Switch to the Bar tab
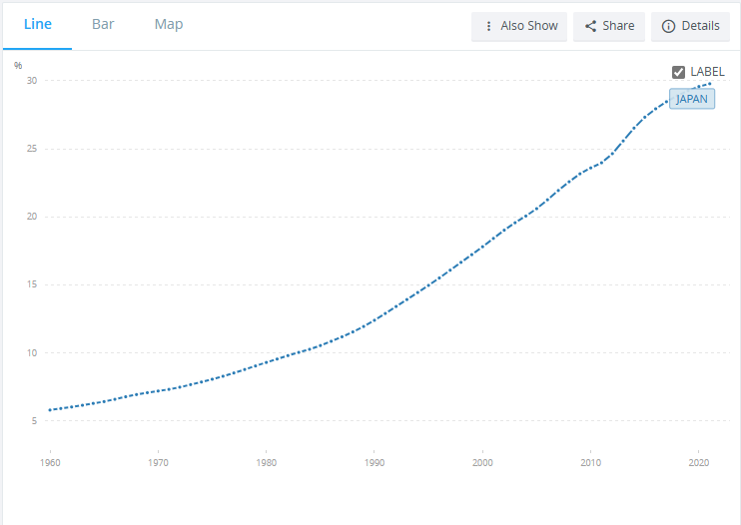741x525 pixels. [x=103, y=24]
